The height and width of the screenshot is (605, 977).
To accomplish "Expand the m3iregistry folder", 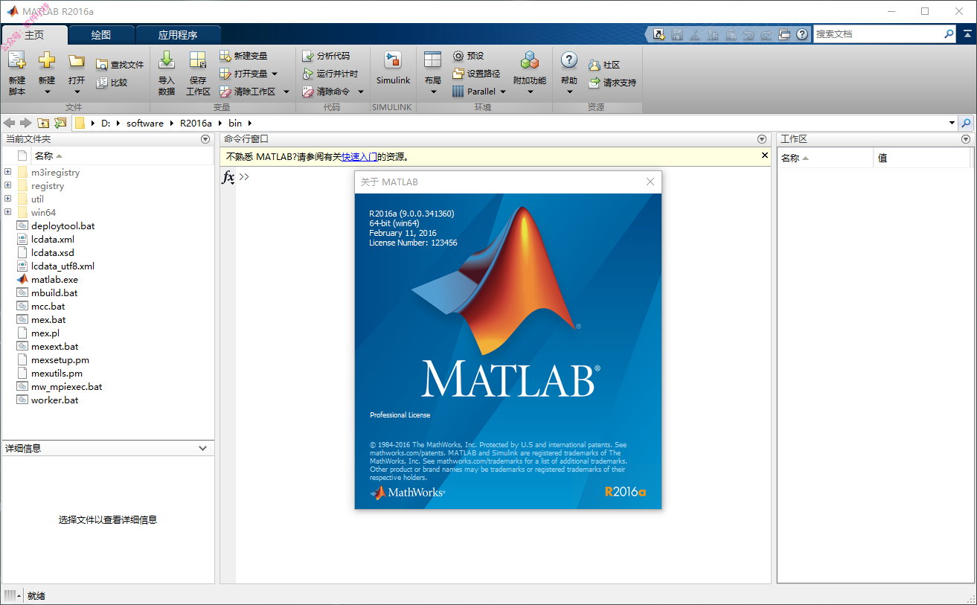I will pos(7,172).
